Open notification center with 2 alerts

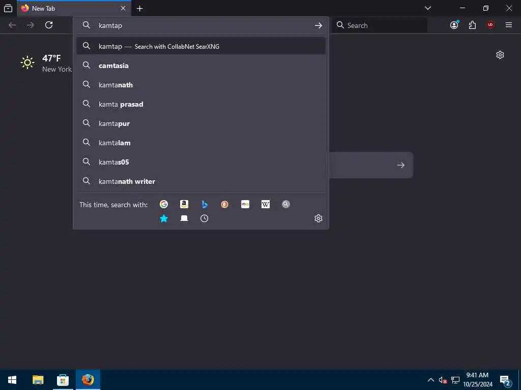505,380
